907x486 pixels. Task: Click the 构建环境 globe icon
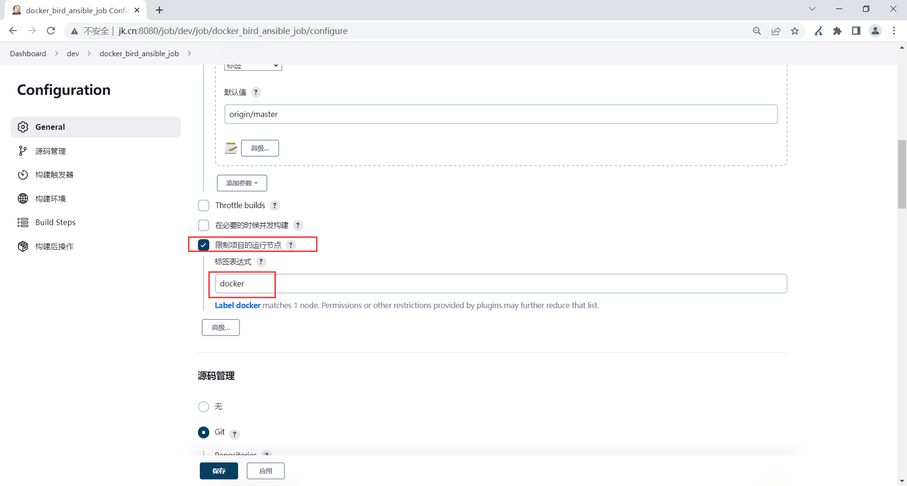click(23, 198)
